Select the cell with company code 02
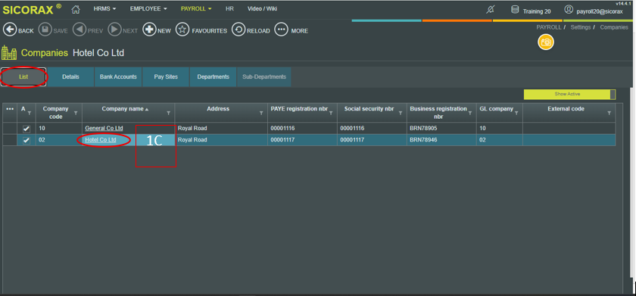Viewport: 636px width, 296px height. (x=59, y=140)
